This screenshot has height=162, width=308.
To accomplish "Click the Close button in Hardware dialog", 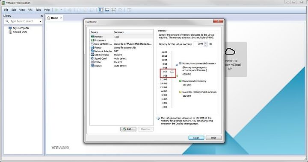I will 196,138.
